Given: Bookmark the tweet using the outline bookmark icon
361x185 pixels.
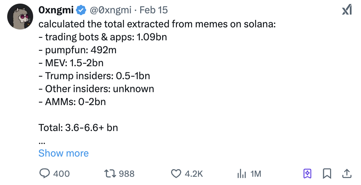Looking at the screenshot, I should click(x=327, y=174).
